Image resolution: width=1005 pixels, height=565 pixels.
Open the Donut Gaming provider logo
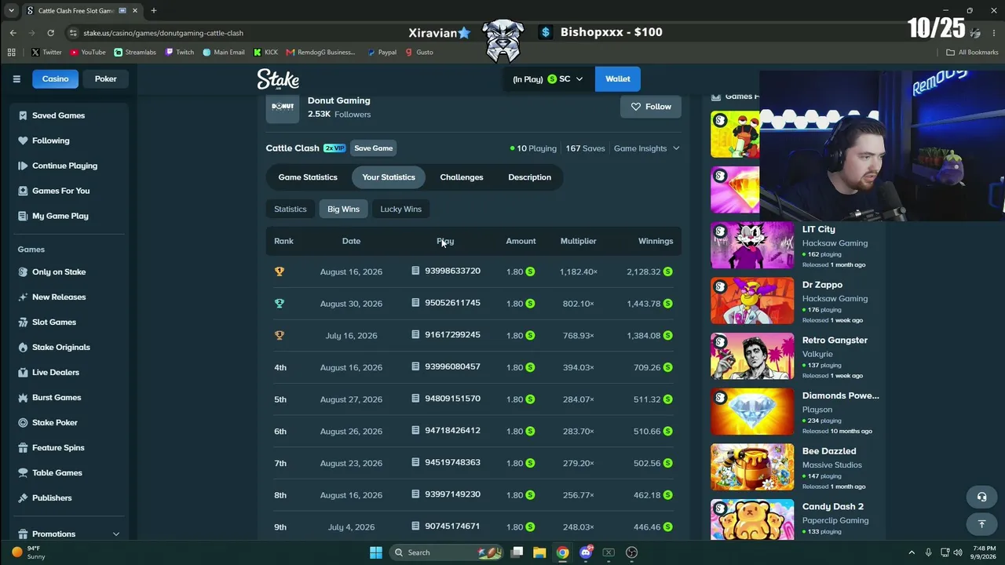(283, 107)
